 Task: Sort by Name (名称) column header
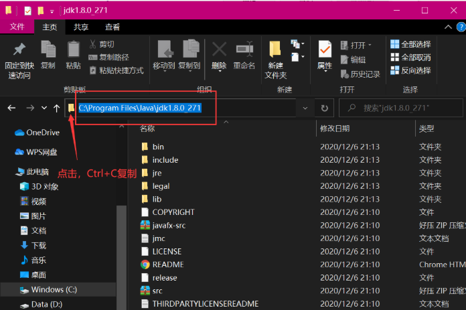(147, 129)
